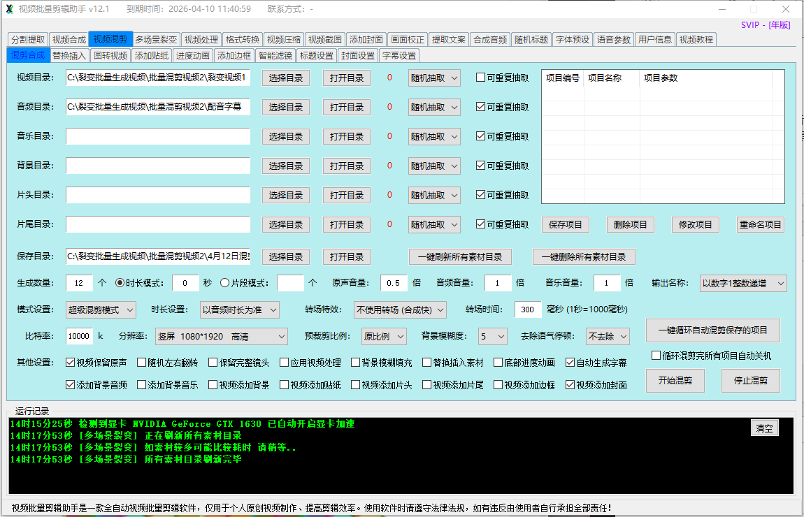Enable 可重复抽取 for the 视频目录 row
The image size is (804, 517).
coord(480,78)
